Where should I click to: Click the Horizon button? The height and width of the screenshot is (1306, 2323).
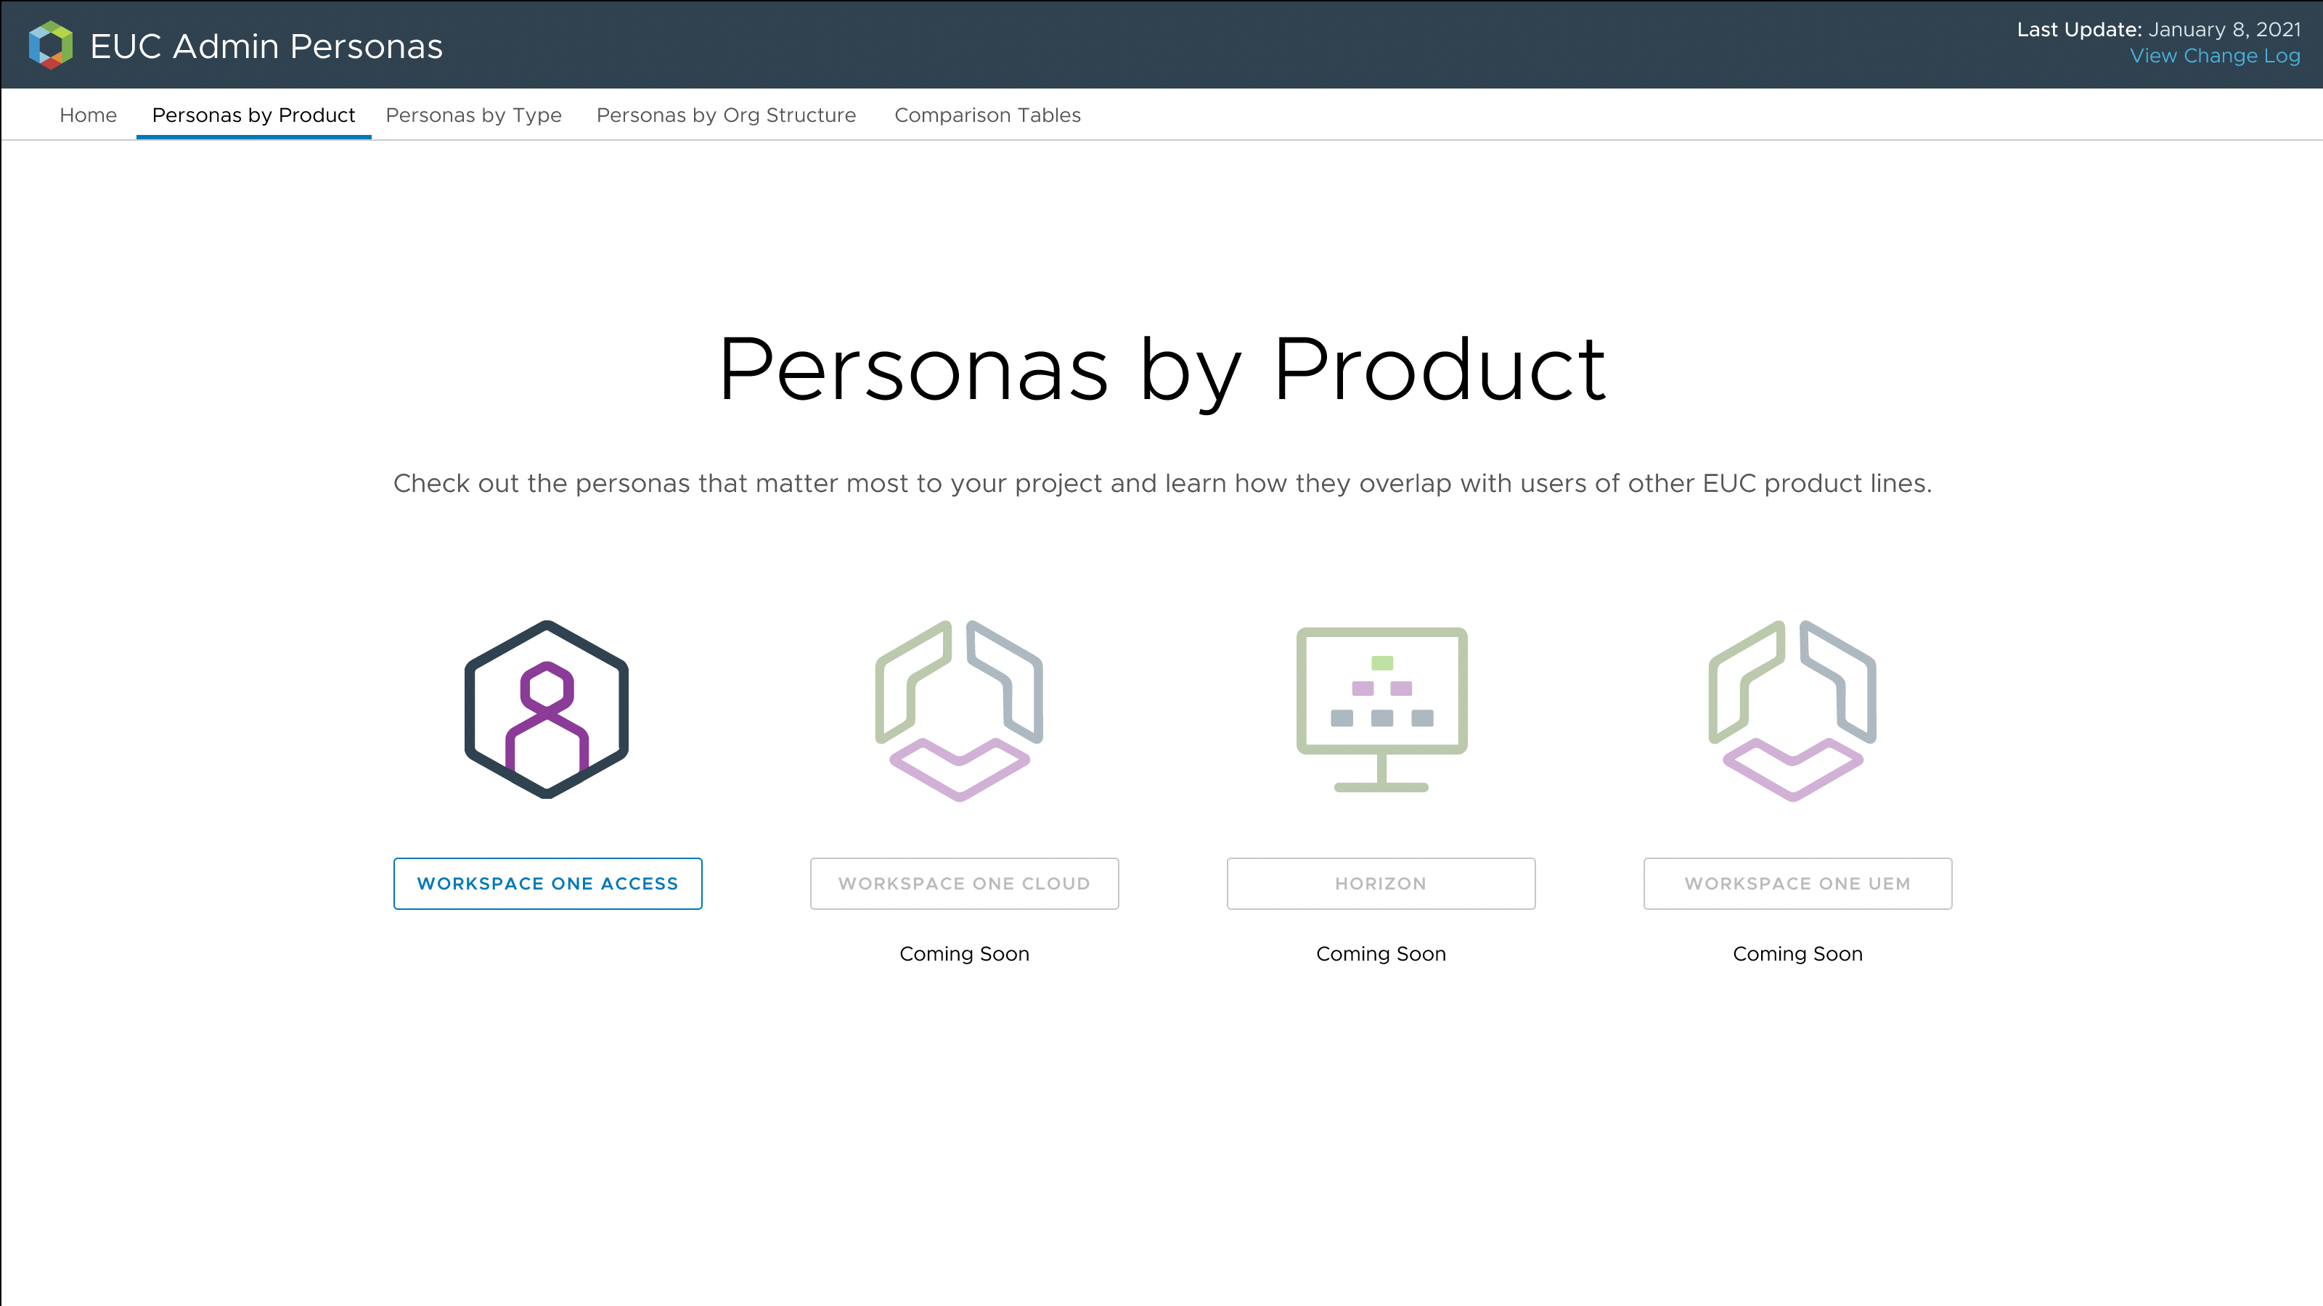point(1381,883)
